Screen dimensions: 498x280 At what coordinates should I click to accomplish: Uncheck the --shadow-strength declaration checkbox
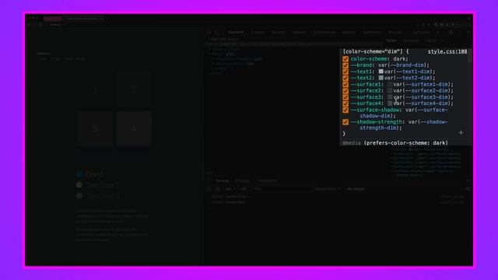click(x=345, y=122)
